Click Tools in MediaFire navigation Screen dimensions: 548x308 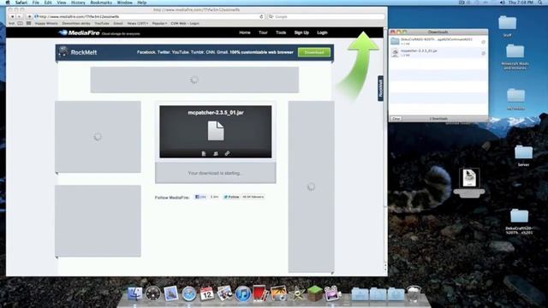tap(281, 33)
